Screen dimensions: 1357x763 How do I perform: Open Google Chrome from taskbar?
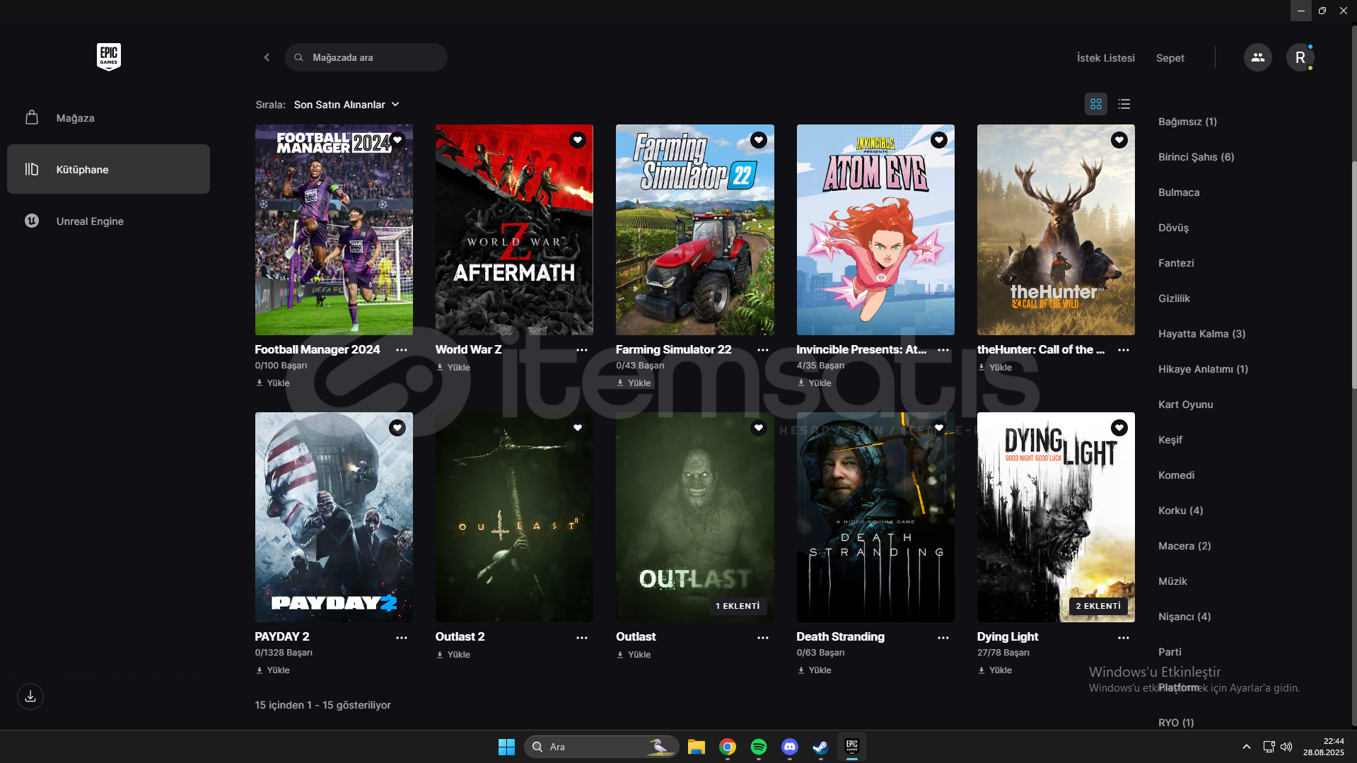[728, 747]
